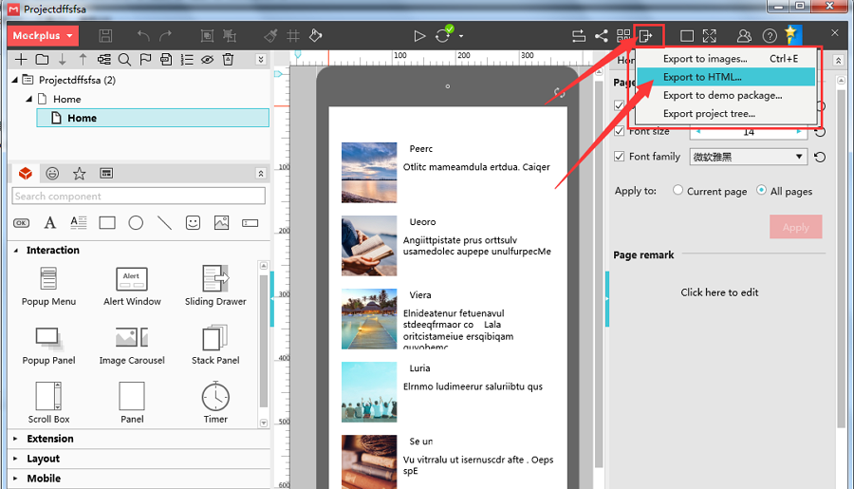Move the page up with the up arrow
This screenshot has width=854, height=489.
[83, 60]
